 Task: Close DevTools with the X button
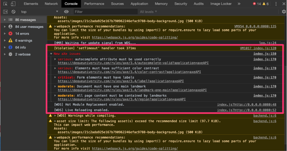[284, 4]
